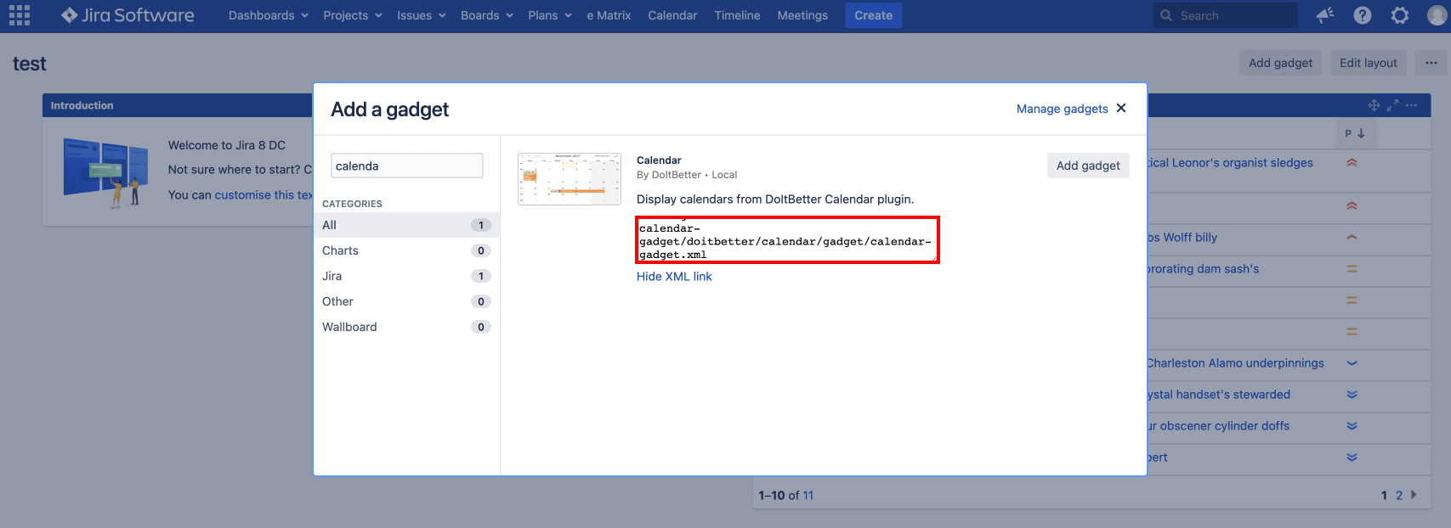Viewport: 1451px width, 528px height.
Task: Close the Add a gadget dialog
Action: [1121, 108]
